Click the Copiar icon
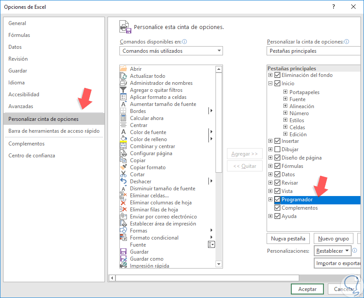Screen dimensions: 364x298 [x=123, y=160]
